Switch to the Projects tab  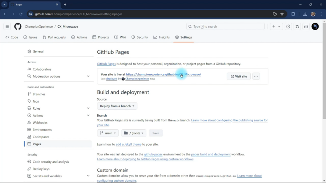pos(101,37)
